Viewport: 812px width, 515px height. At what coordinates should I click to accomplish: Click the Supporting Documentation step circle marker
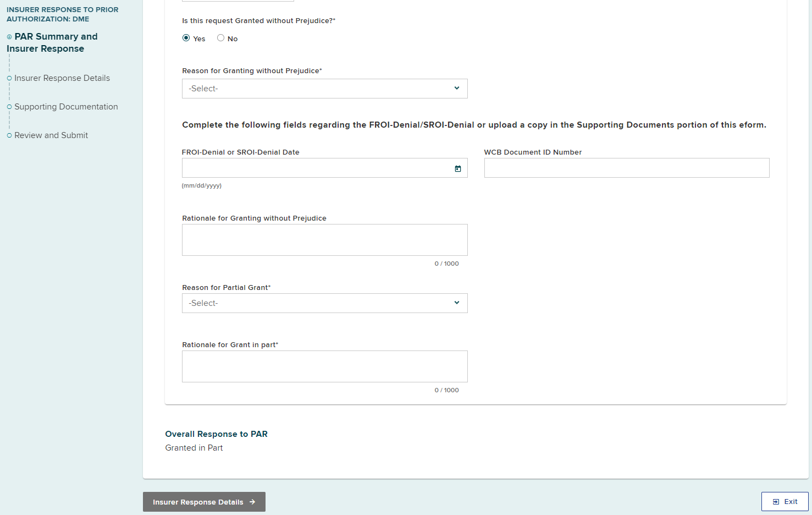(x=9, y=107)
